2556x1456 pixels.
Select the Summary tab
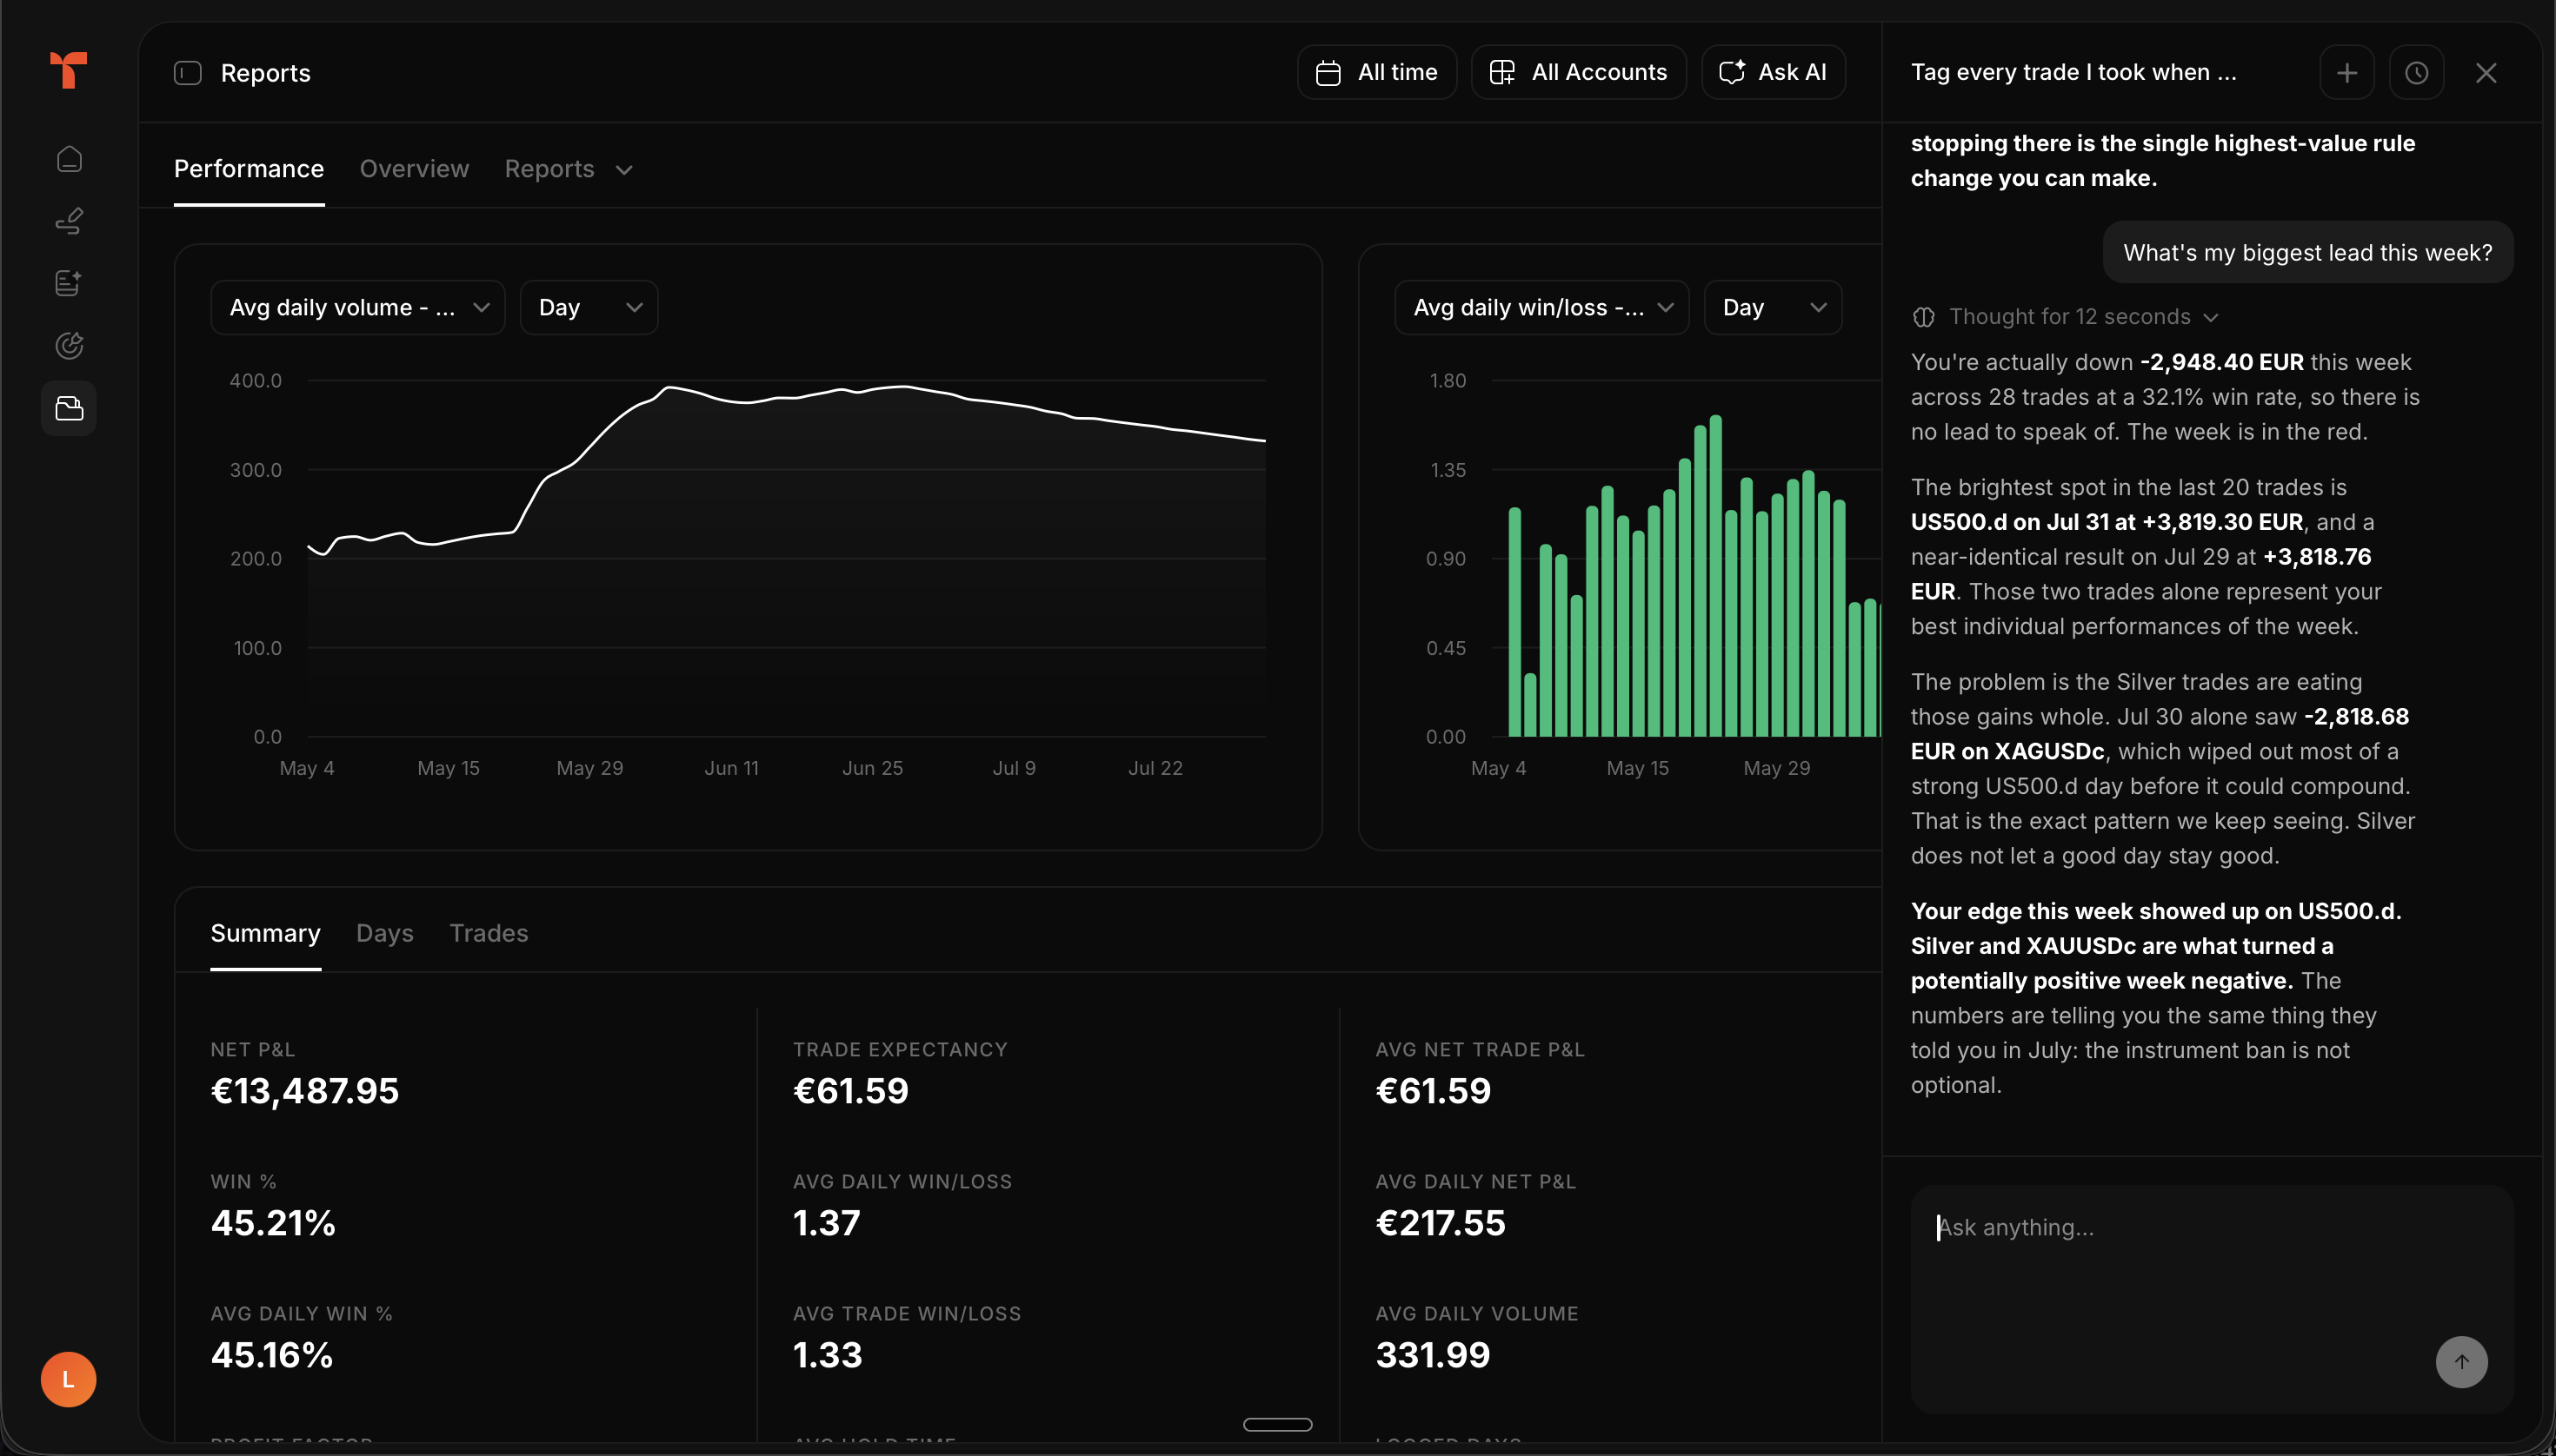click(265, 933)
